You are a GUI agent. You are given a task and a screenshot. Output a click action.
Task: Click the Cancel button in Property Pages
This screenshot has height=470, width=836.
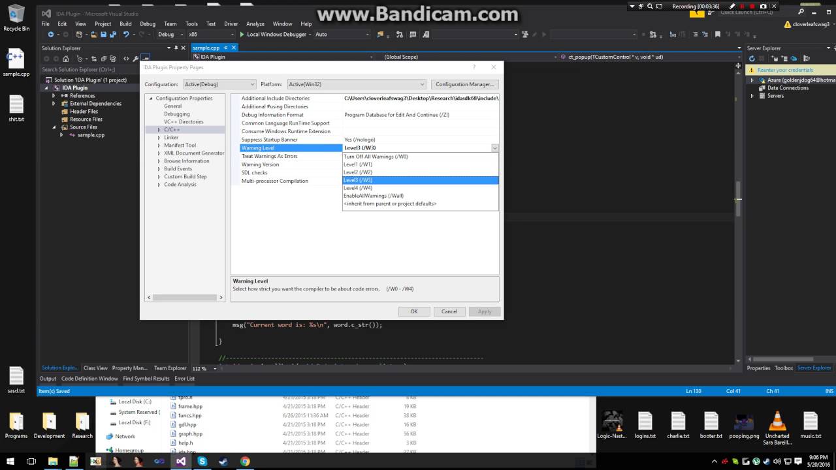tap(449, 311)
